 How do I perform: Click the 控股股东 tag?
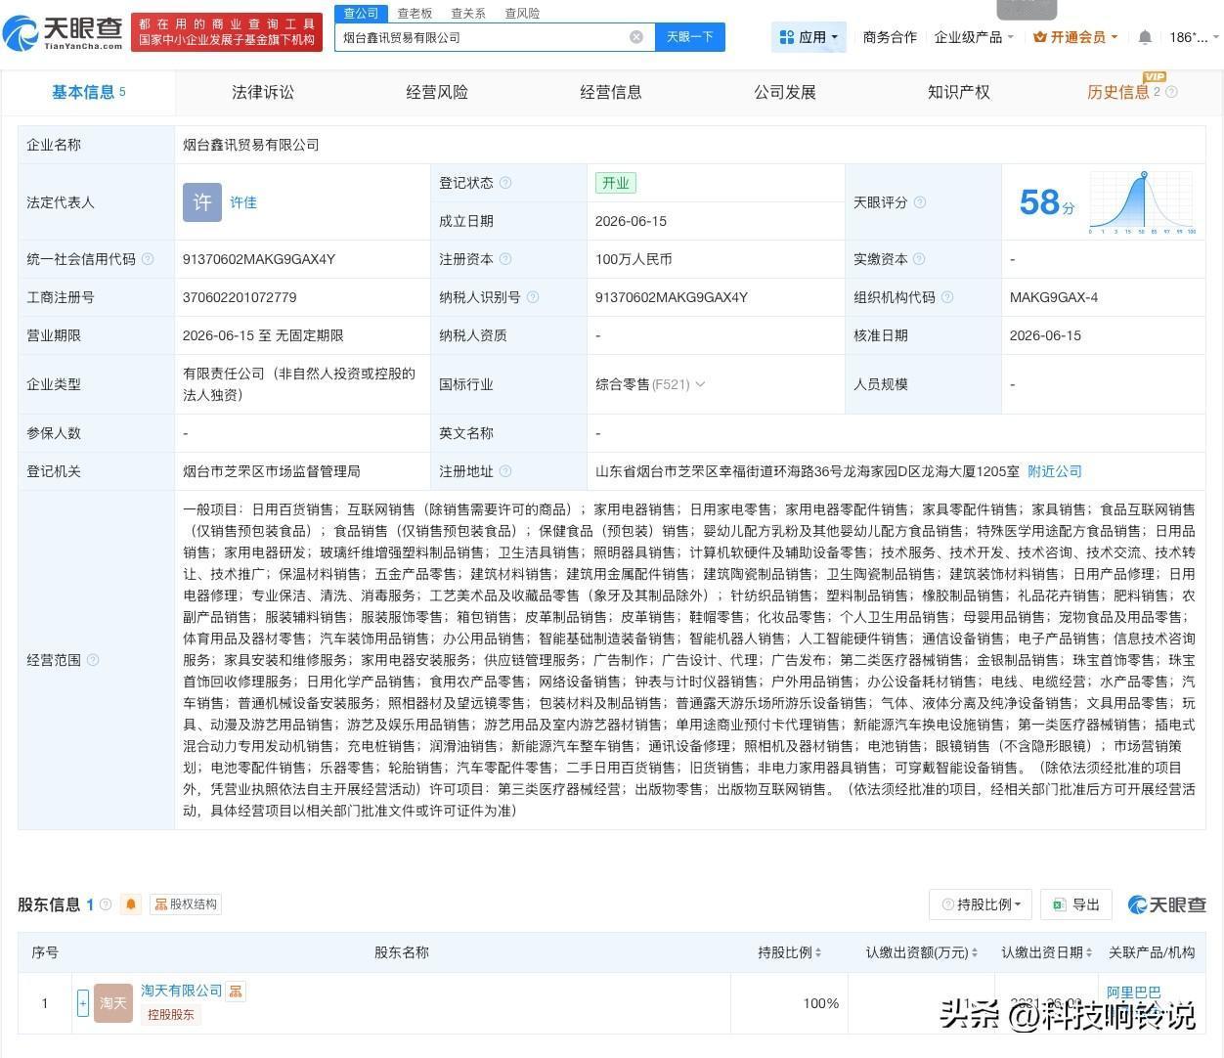coord(171,1015)
